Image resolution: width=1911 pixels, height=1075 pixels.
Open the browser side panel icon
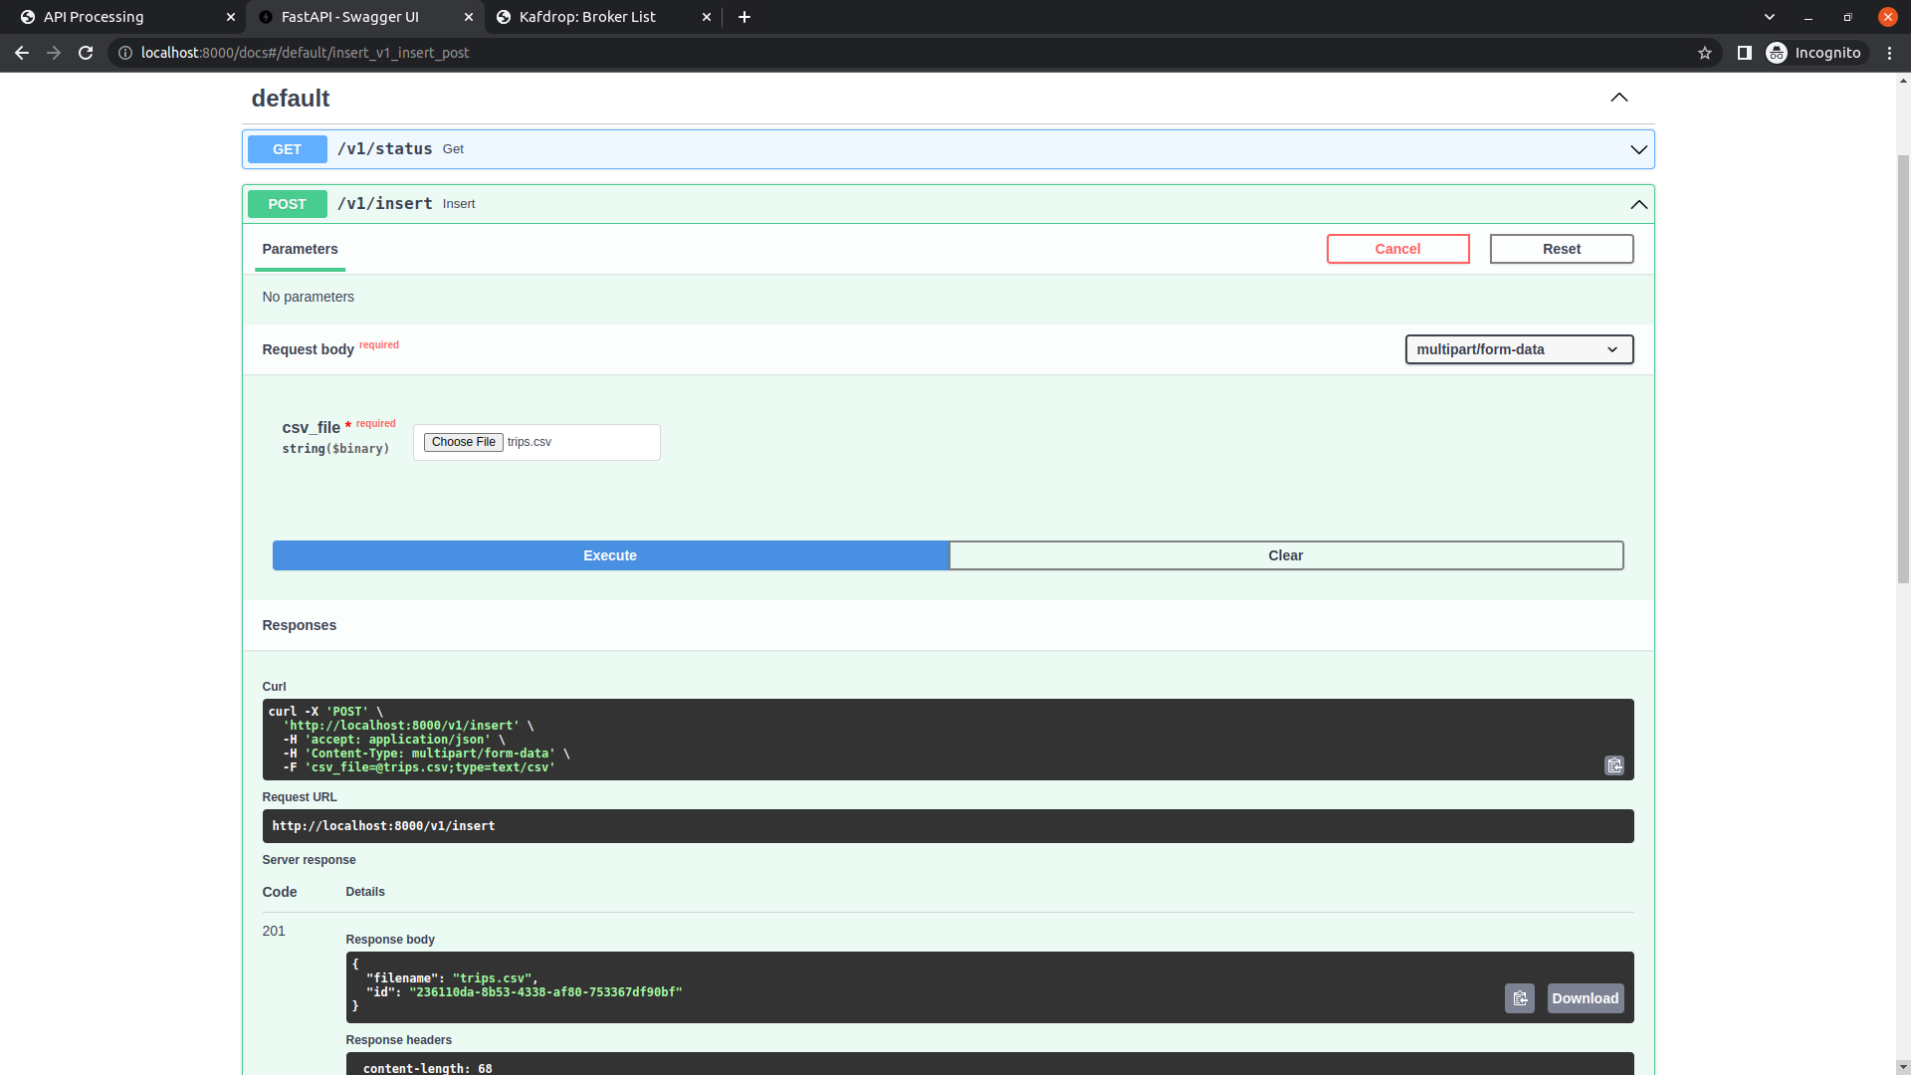[x=1744, y=53]
